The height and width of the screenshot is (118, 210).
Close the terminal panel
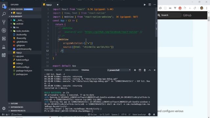click(x=155, y=70)
